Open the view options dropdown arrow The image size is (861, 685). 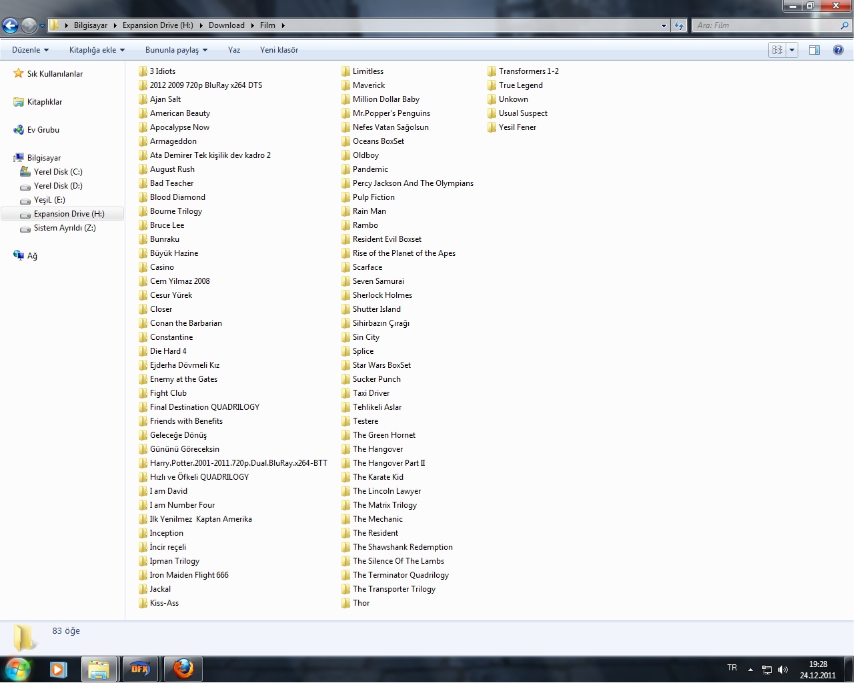tap(792, 50)
